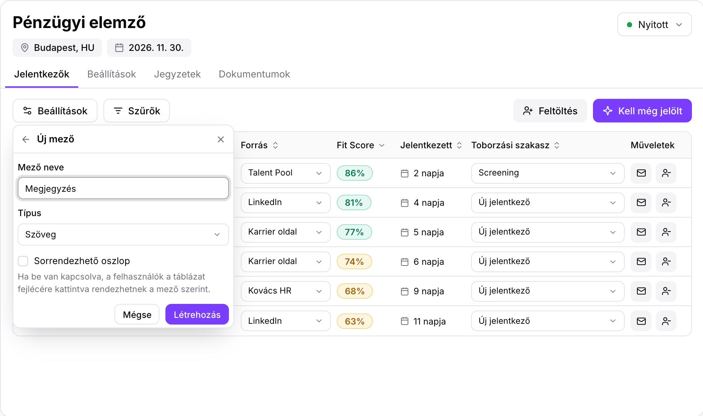Image resolution: width=703 pixels, height=416 pixels.
Task: Confirm with the Létrehozás button
Action: click(x=197, y=314)
